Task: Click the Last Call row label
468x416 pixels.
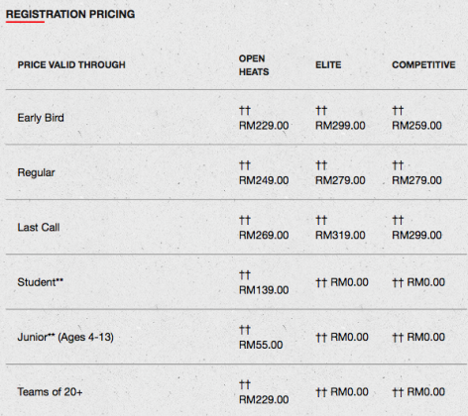Action: click(39, 228)
